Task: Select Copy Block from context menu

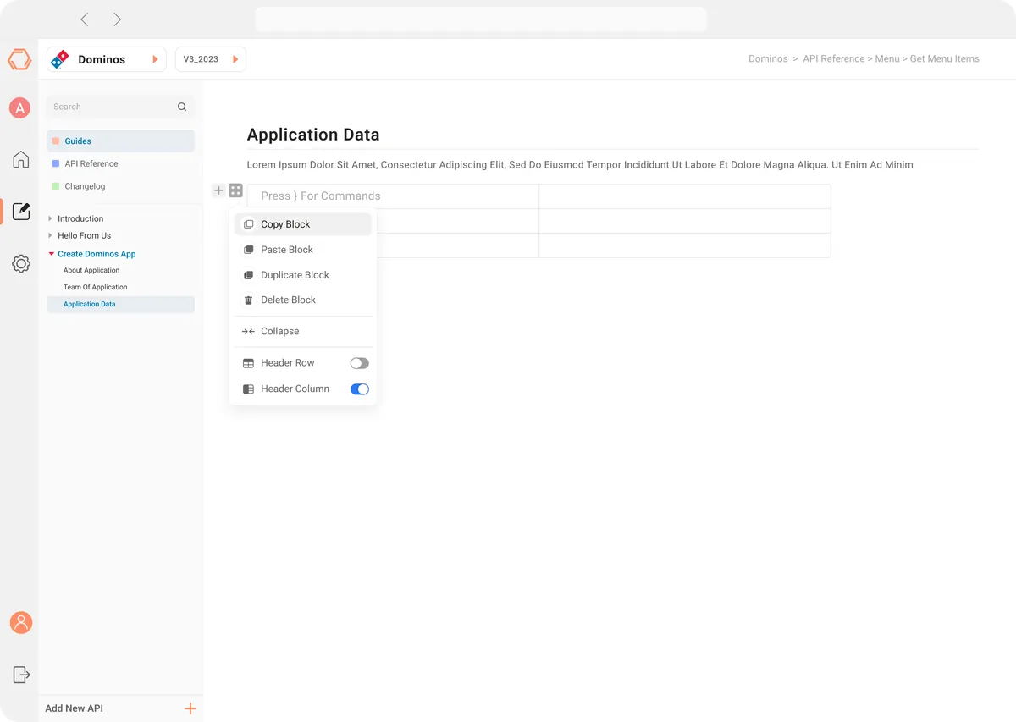Action: 303,224
